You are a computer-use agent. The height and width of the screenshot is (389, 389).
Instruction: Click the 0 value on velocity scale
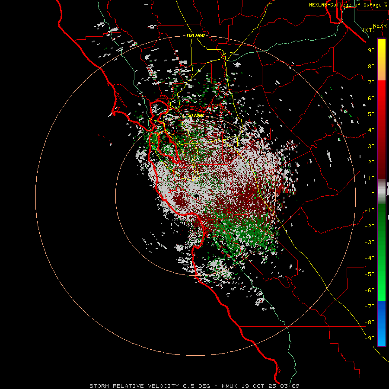tap(373, 194)
